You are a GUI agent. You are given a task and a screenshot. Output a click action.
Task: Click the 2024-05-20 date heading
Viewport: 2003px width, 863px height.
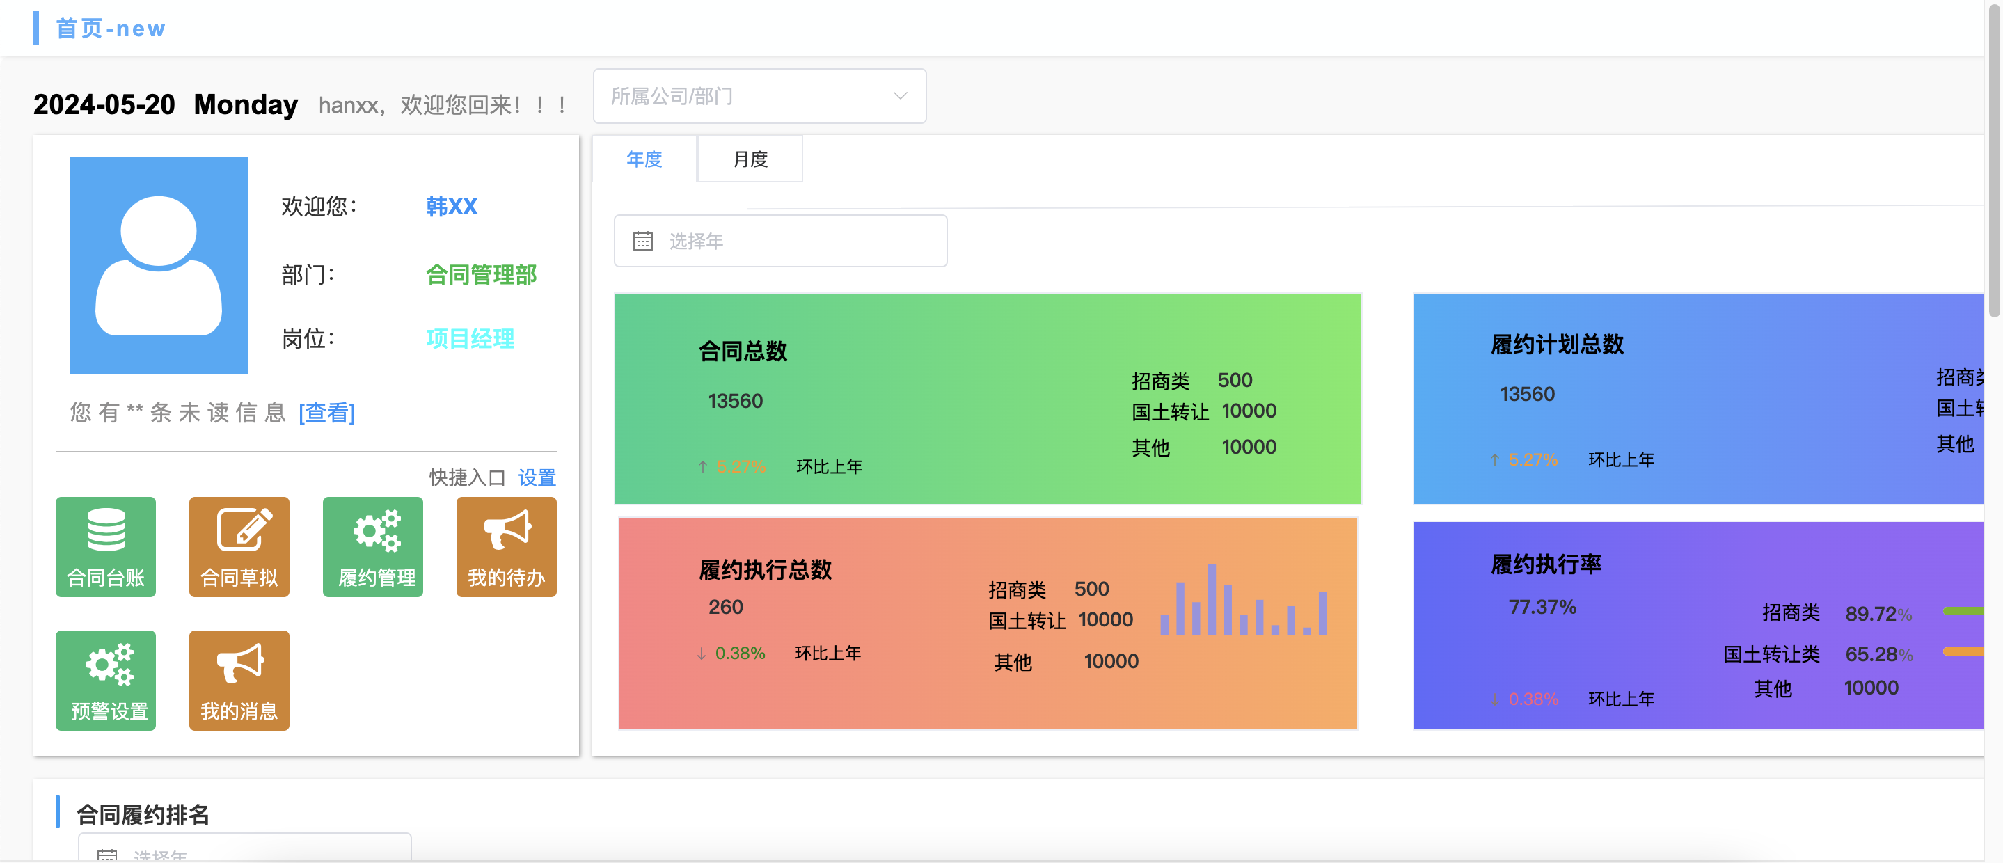click(x=104, y=104)
